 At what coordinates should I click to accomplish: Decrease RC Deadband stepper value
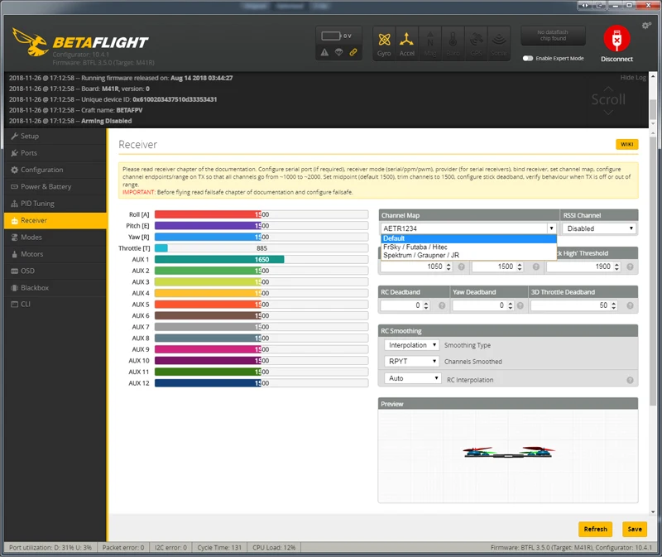click(x=426, y=307)
